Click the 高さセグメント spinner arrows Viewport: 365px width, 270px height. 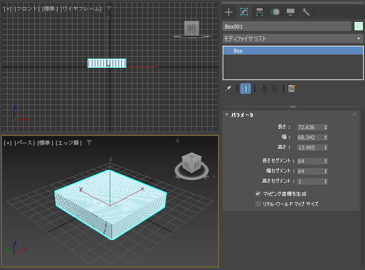326,181
